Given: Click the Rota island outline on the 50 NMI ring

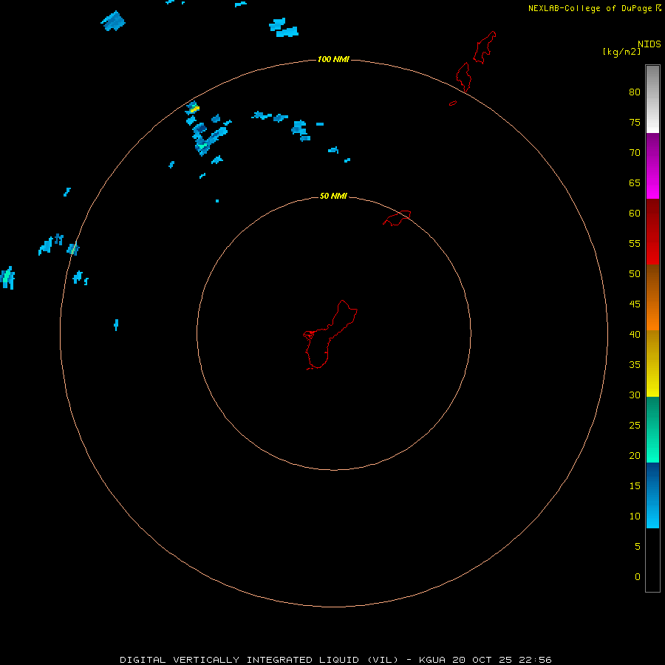Looking at the screenshot, I should coord(397,218).
